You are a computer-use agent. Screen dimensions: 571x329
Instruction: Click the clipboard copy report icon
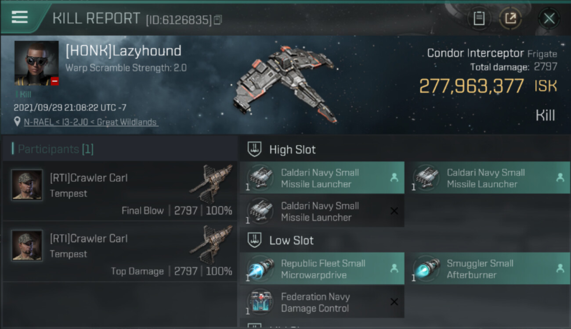tap(479, 18)
